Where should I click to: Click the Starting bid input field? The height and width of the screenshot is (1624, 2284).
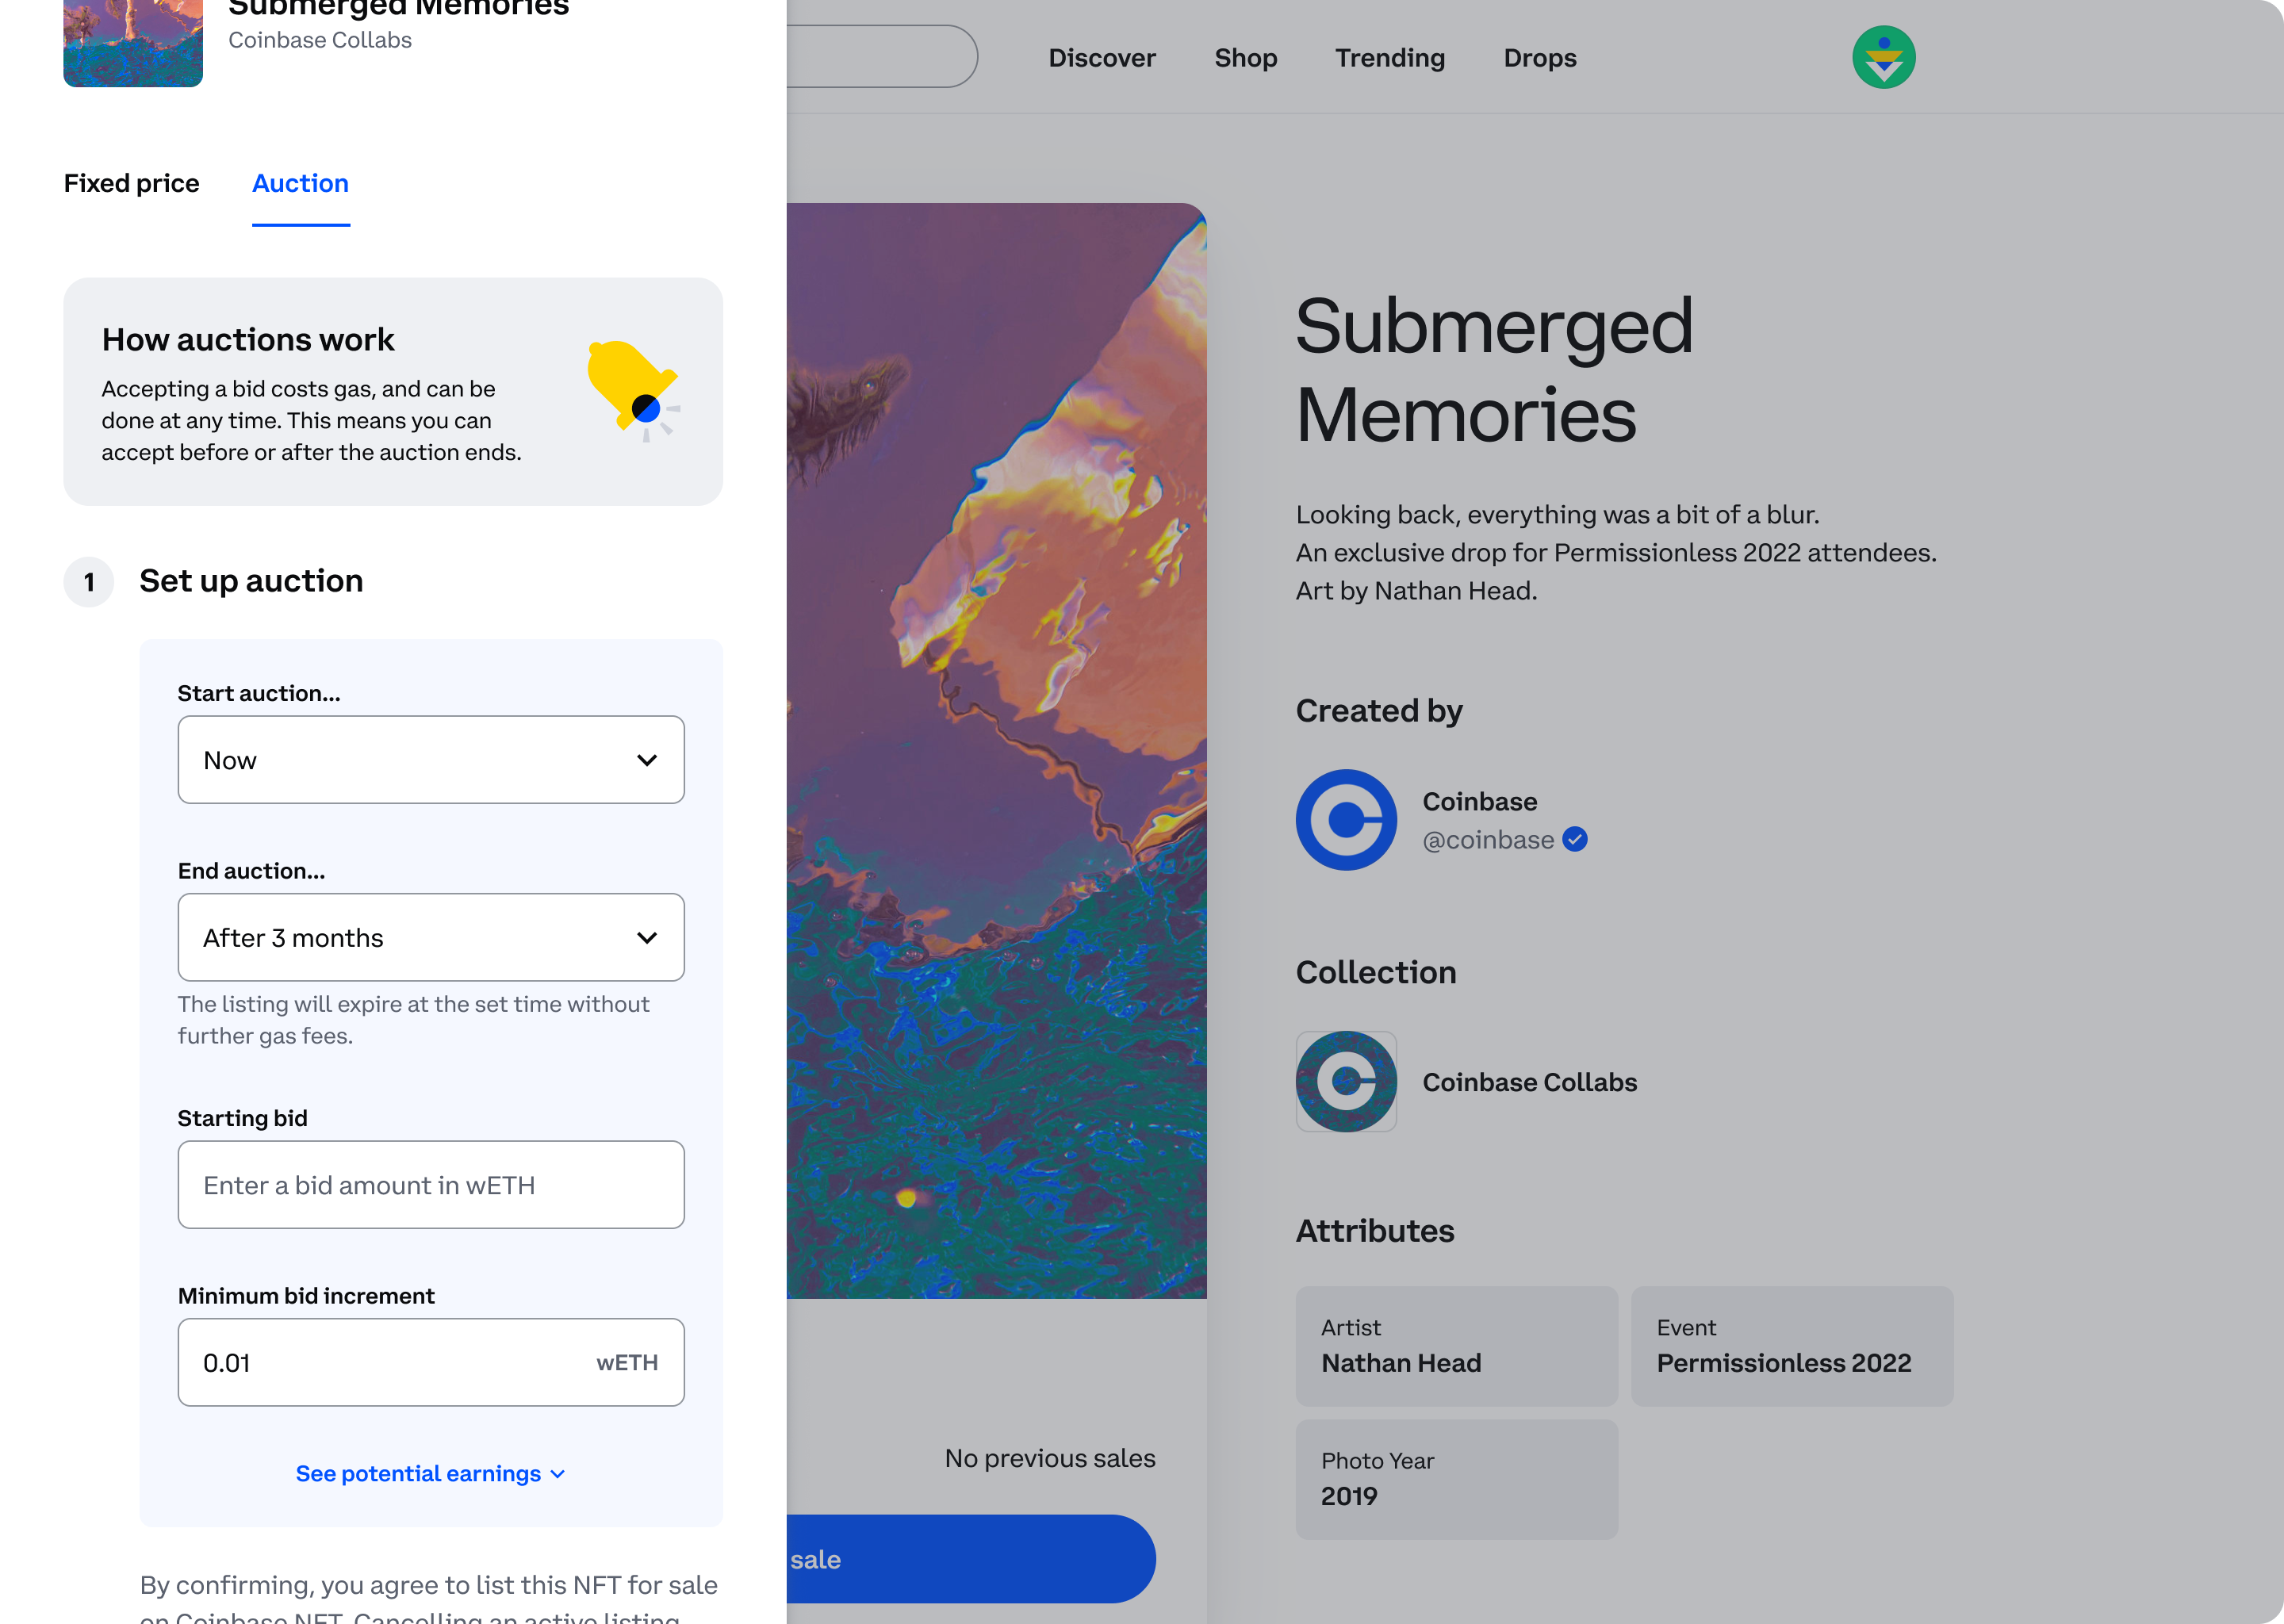[x=431, y=1185]
